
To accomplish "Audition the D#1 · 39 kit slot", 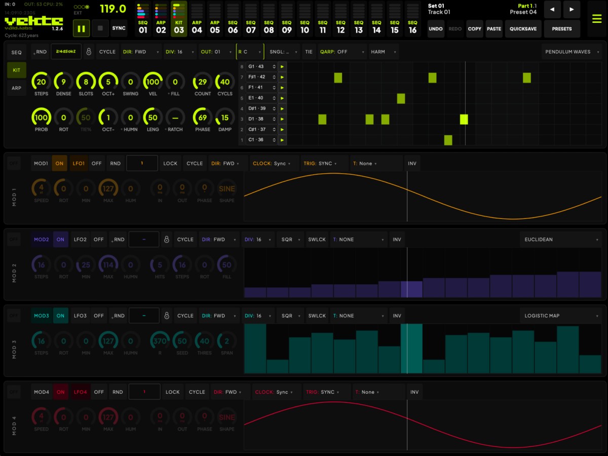I will click(x=282, y=108).
